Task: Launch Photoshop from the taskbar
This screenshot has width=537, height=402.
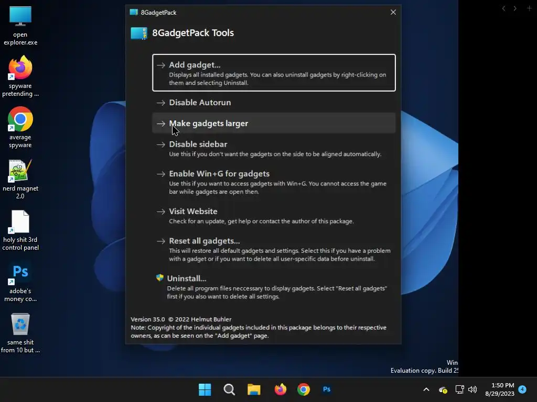Action: click(x=327, y=389)
